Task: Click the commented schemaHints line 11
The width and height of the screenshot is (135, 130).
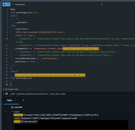Action: (x=75, y=45)
